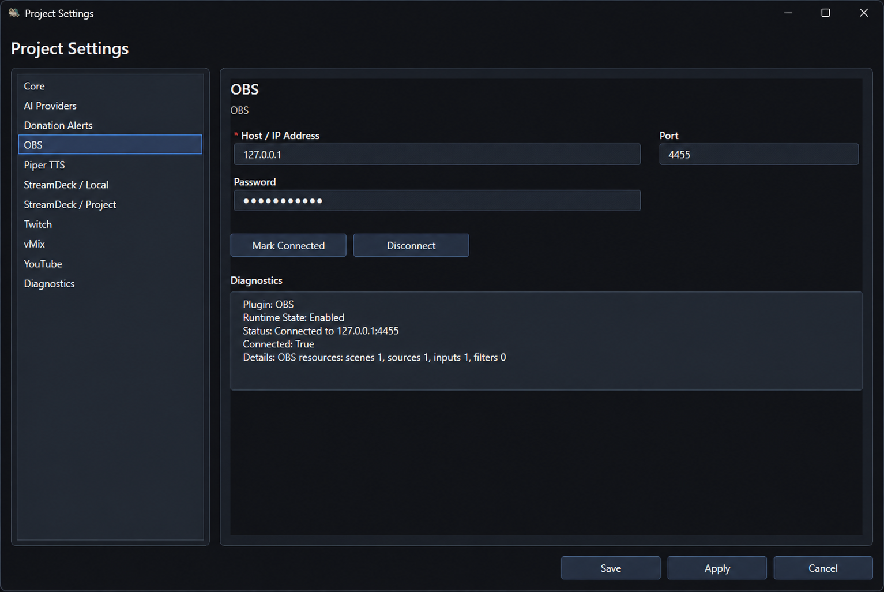884x592 pixels.
Task: Click the Mark Connected button
Action: (288, 245)
